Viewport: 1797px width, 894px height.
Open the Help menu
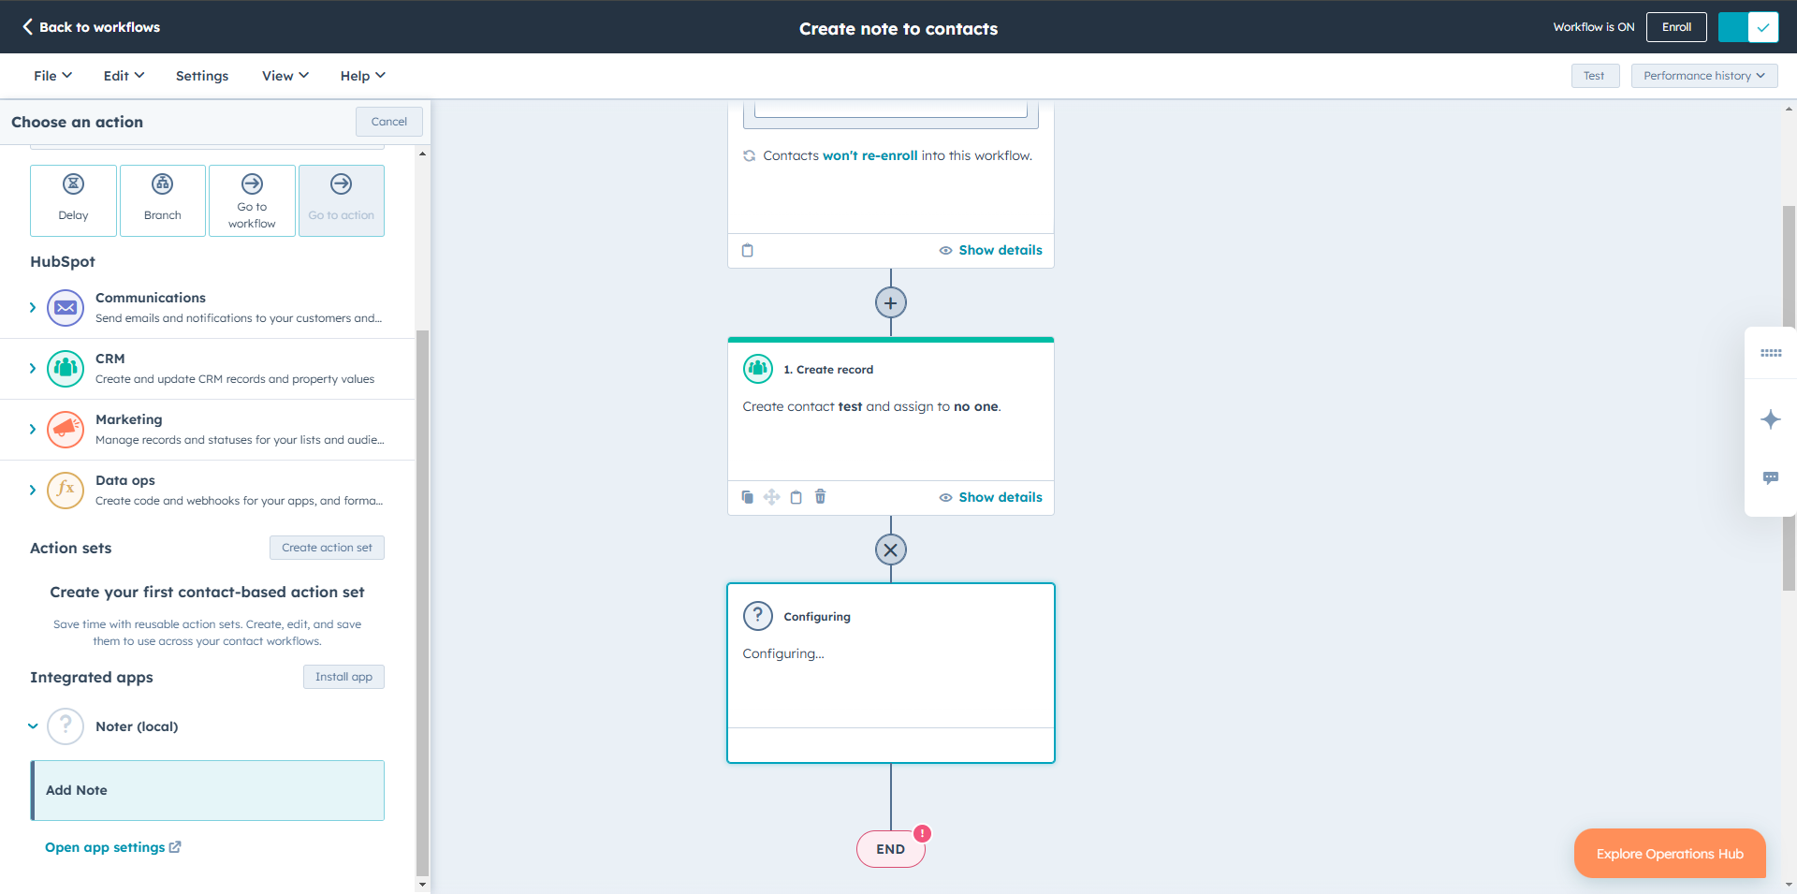pyautogui.click(x=361, y=75)
